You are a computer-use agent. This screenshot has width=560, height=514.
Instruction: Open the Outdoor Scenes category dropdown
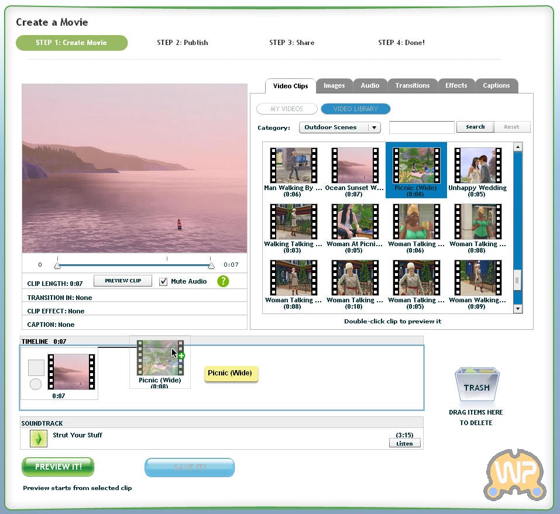pos(339,127)
